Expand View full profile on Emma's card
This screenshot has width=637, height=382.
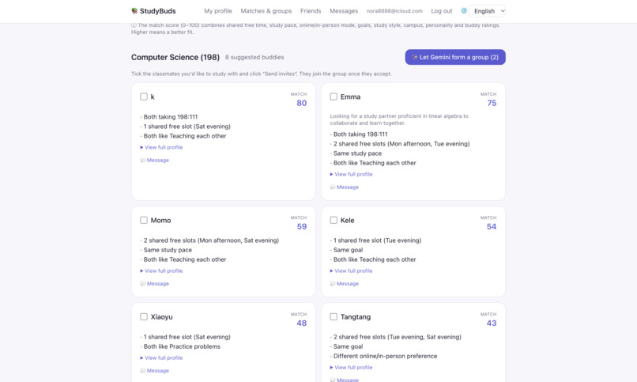[351, 174]
